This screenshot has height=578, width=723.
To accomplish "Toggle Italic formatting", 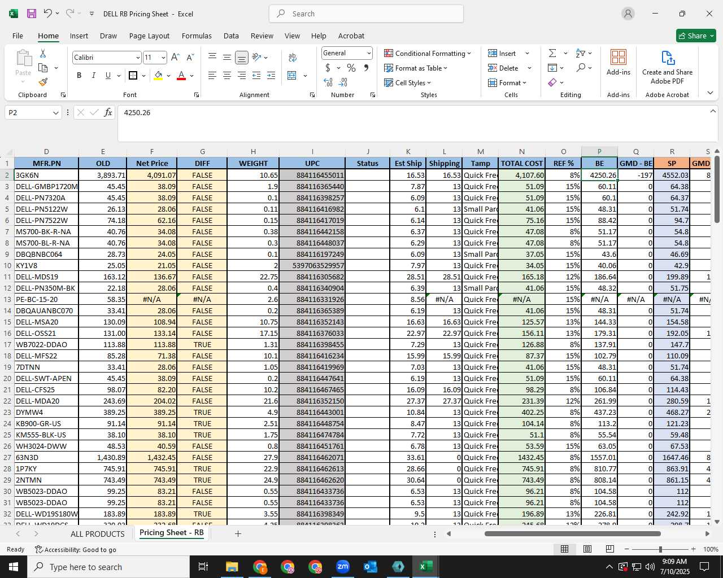I will pos(94,76).
